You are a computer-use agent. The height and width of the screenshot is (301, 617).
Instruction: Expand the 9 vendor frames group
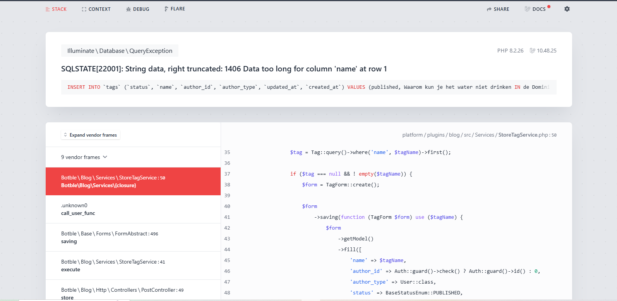tap(81, 157)
